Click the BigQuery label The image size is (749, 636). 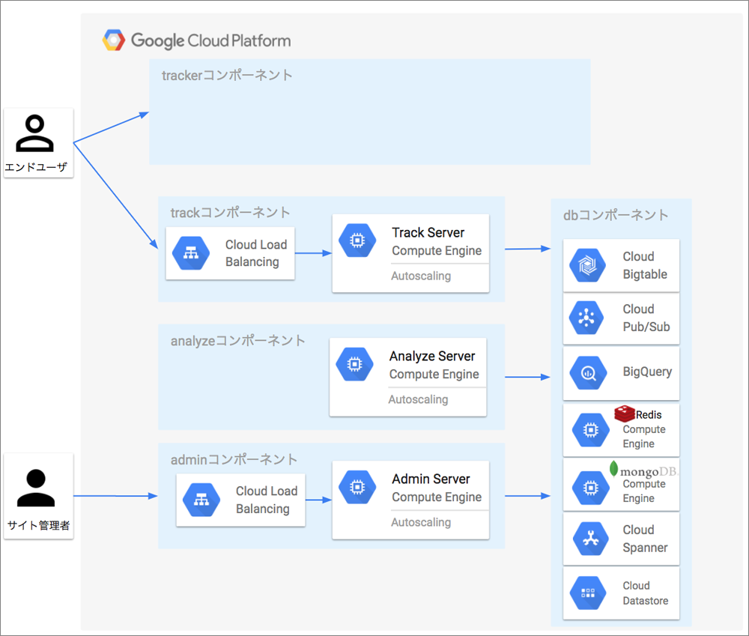pos(647,372)
